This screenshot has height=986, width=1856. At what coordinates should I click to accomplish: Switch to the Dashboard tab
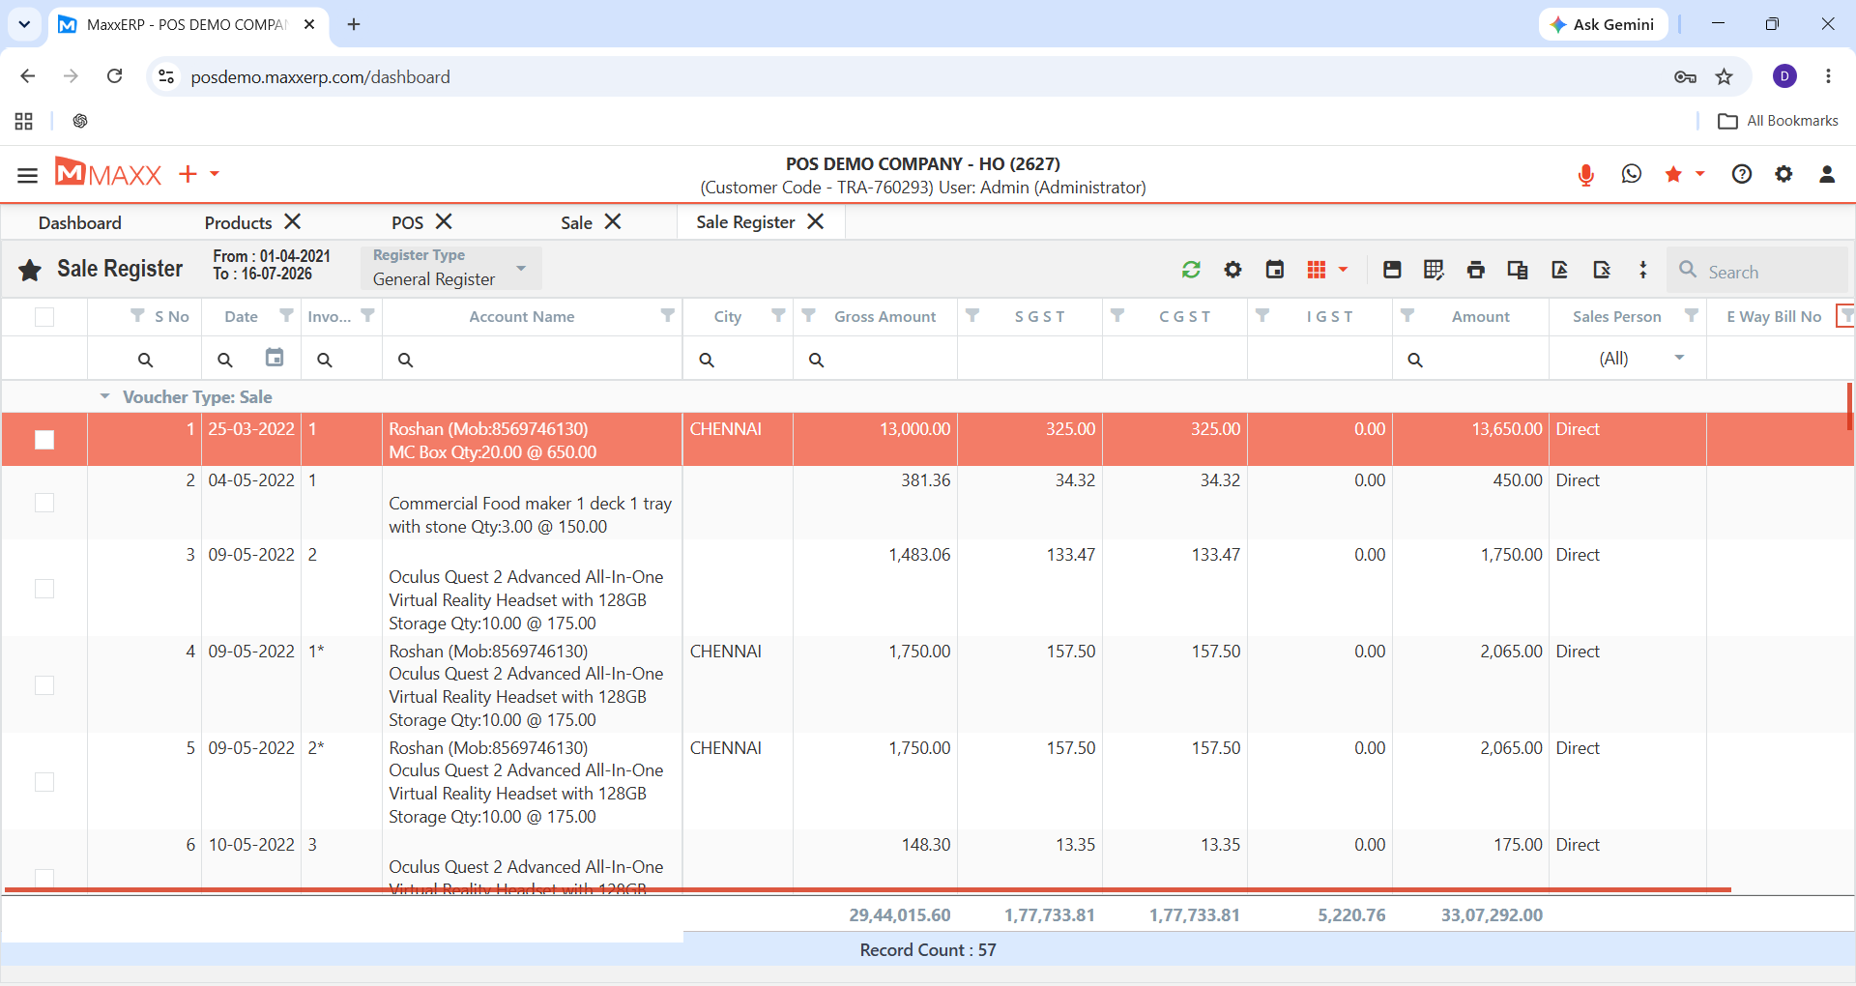tap(80, 222)
